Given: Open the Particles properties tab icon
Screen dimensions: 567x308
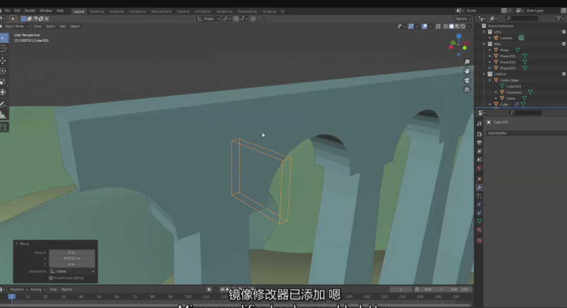Looking at the screenshot, I should [479, 196].
